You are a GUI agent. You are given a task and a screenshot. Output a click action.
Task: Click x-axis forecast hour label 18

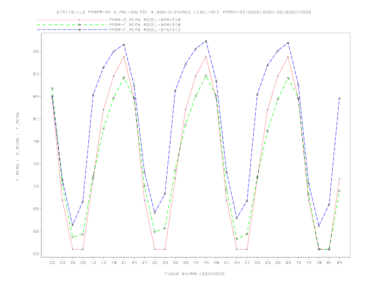(x=114, y=263)
